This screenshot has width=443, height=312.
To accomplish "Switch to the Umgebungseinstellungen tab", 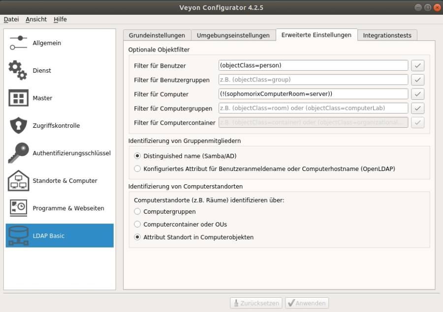I will coord(233,35).
